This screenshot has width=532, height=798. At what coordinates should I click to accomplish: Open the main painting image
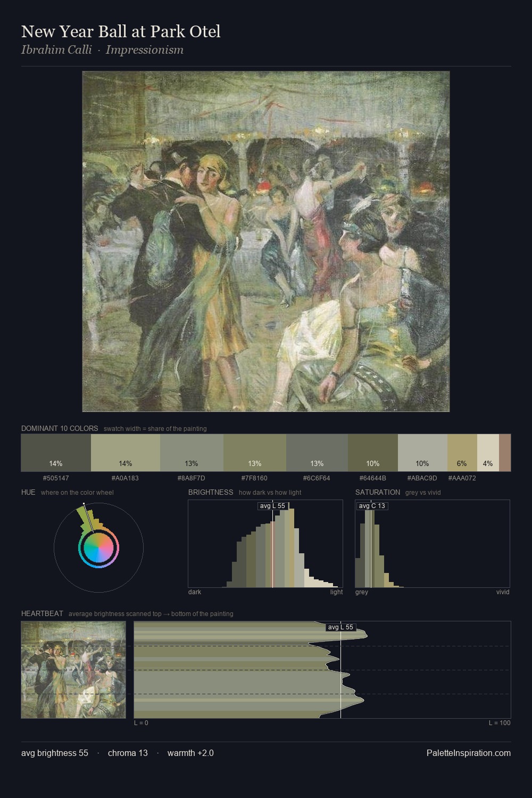pos(266,242)
